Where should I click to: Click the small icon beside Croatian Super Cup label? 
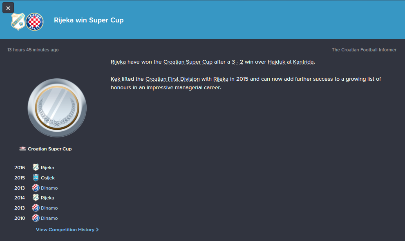pyautogui.click(x=22, y=149)
